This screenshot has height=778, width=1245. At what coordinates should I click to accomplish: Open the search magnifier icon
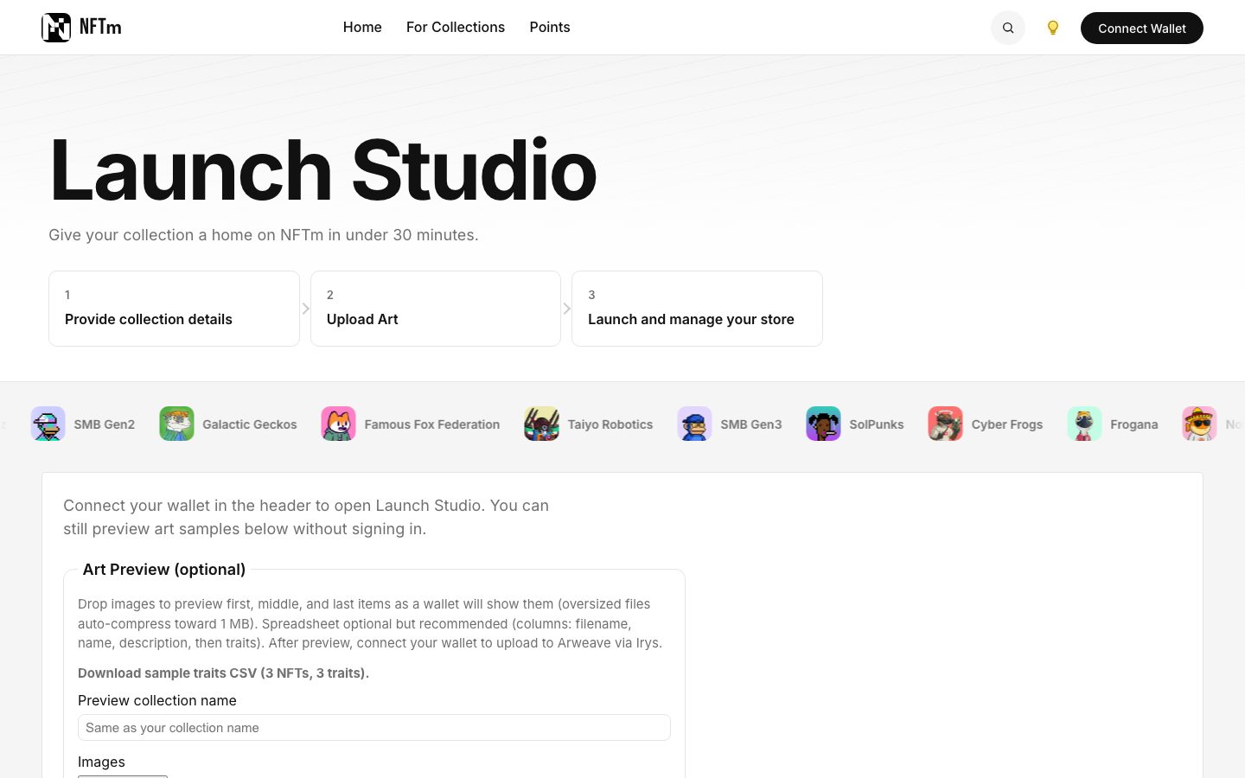1008,28
